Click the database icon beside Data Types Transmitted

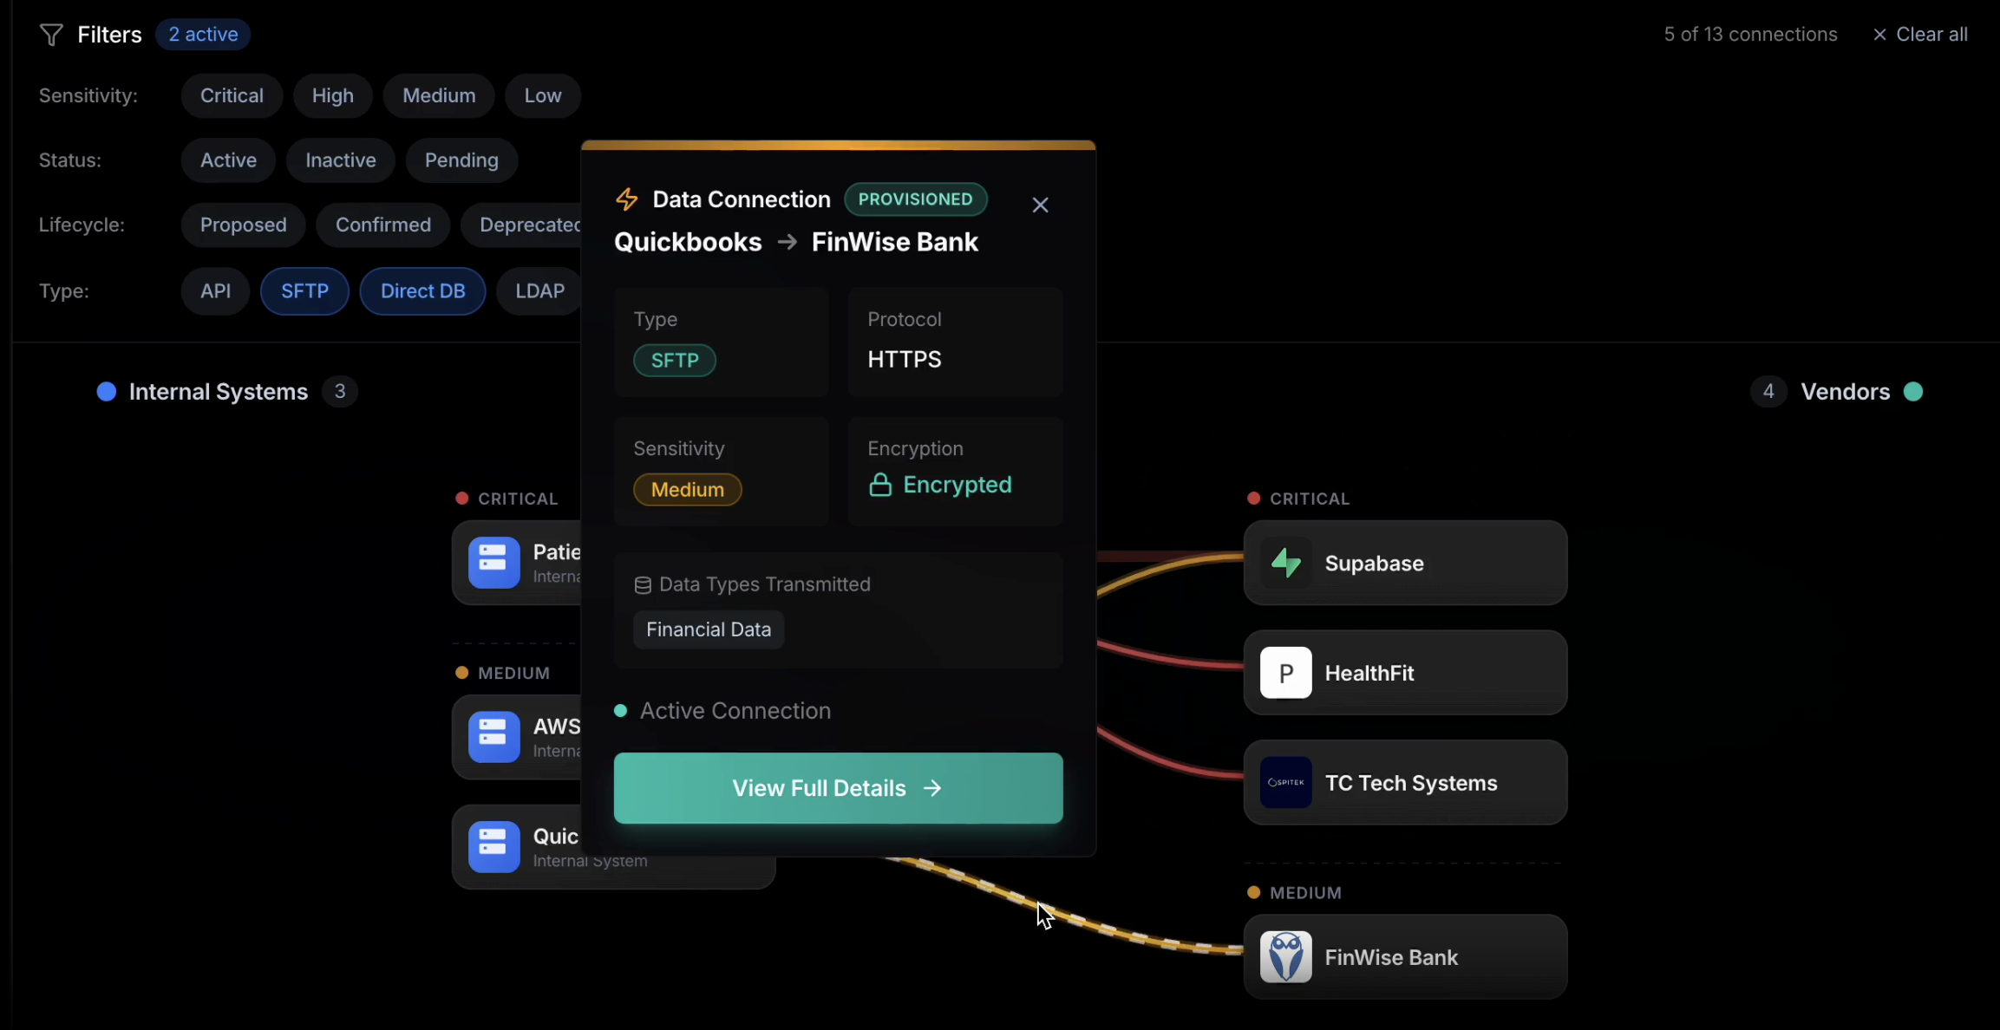[643, 585]
